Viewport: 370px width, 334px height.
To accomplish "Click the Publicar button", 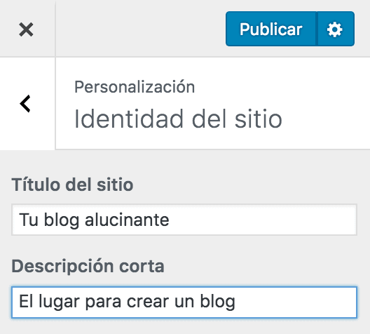I will (270, 29).
